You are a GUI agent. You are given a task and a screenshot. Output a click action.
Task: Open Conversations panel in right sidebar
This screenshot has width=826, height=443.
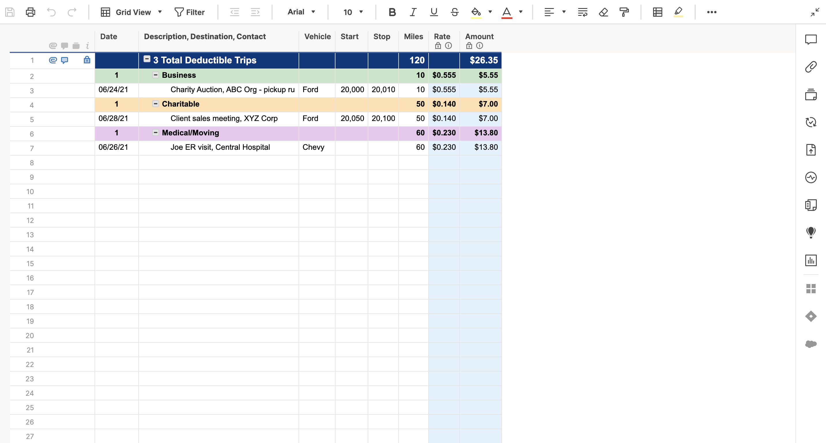pyautogui.click(x=811, y=39)
